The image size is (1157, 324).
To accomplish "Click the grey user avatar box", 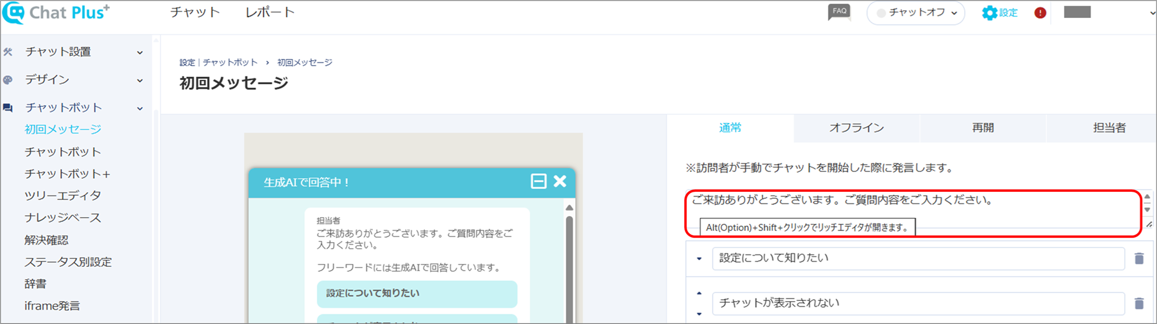I will click(1077, 12).
